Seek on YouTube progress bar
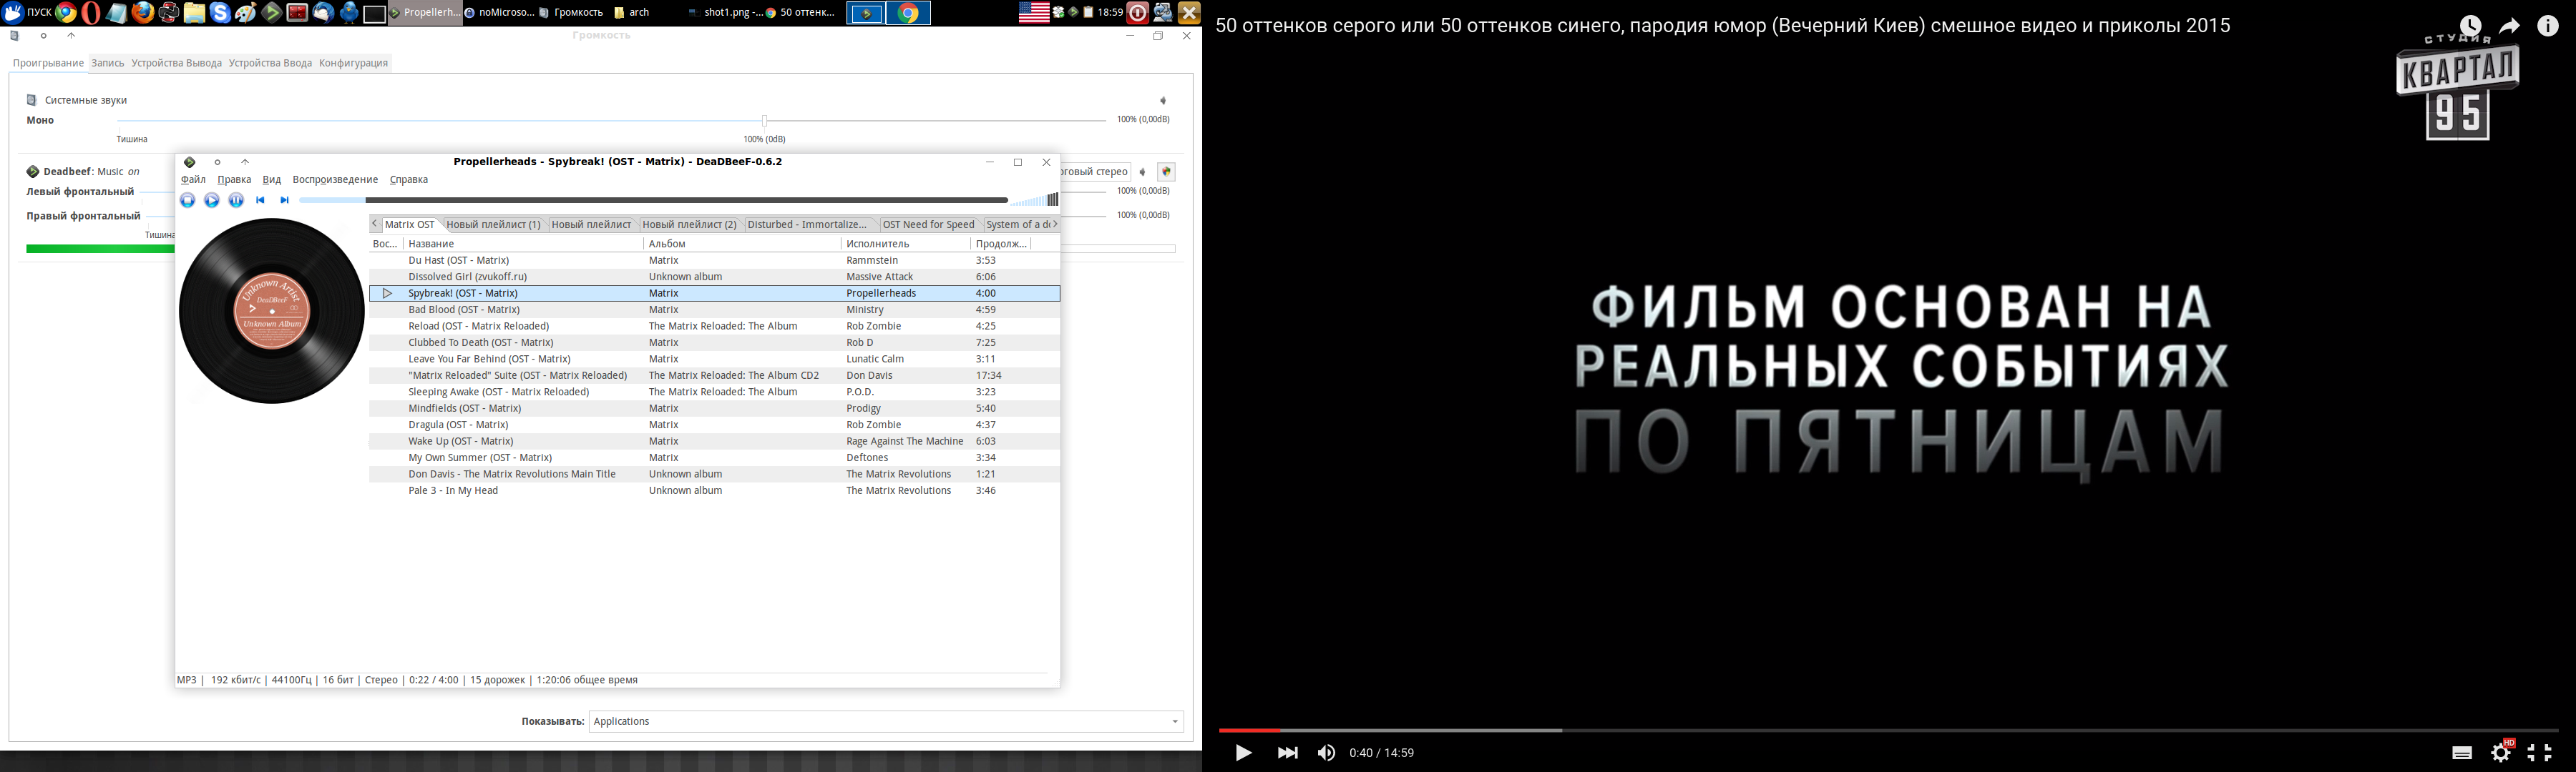The height and width of the screenshot is (772, 2576). coord(1888,730)
